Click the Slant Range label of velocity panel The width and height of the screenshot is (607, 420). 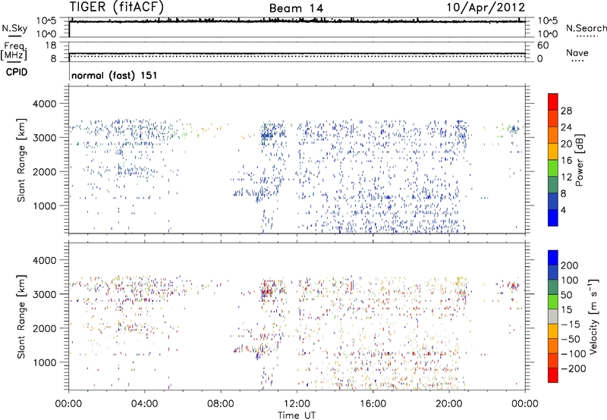pos(21,316)
